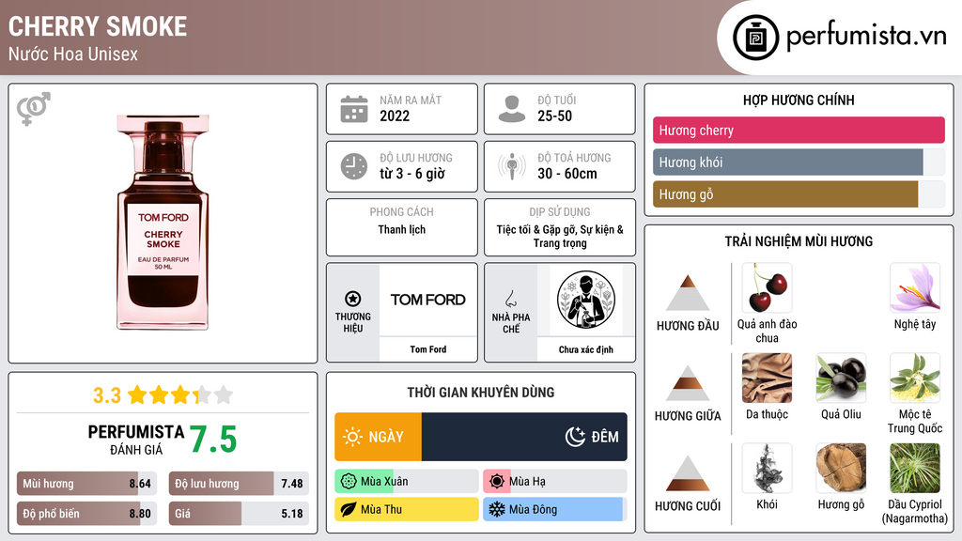Viewport: 962px width, 541px height.
Task: Click the Độ lưu hương 7.48 score bar
Action: coord(239,484)
